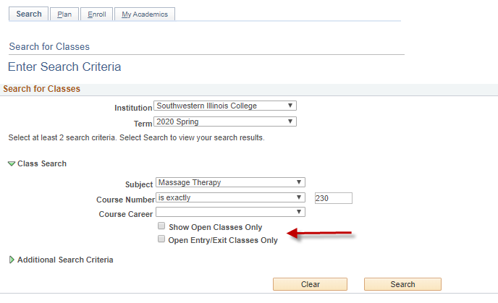Image resolution: width=498 pixels, height=303 pixels.
Task: Open the 'is exactly' Course Number operator dropdown
Action: 230,197
